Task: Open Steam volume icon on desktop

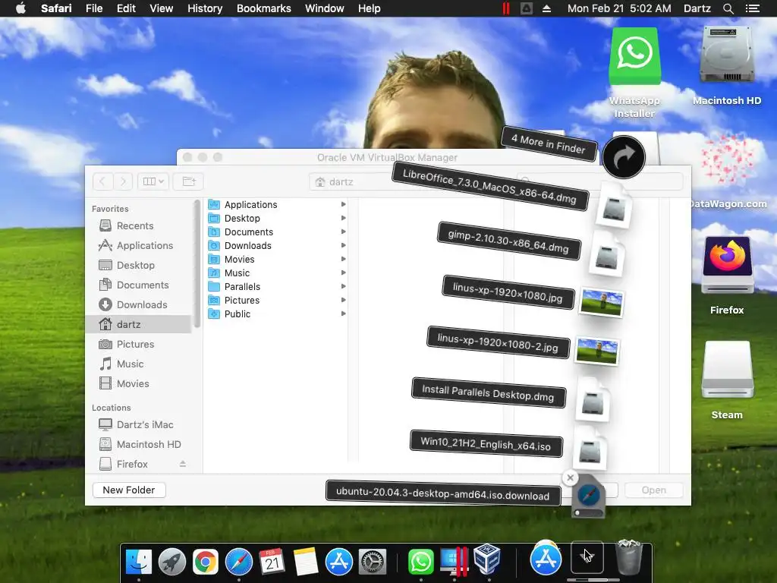Action: point(727,370)
